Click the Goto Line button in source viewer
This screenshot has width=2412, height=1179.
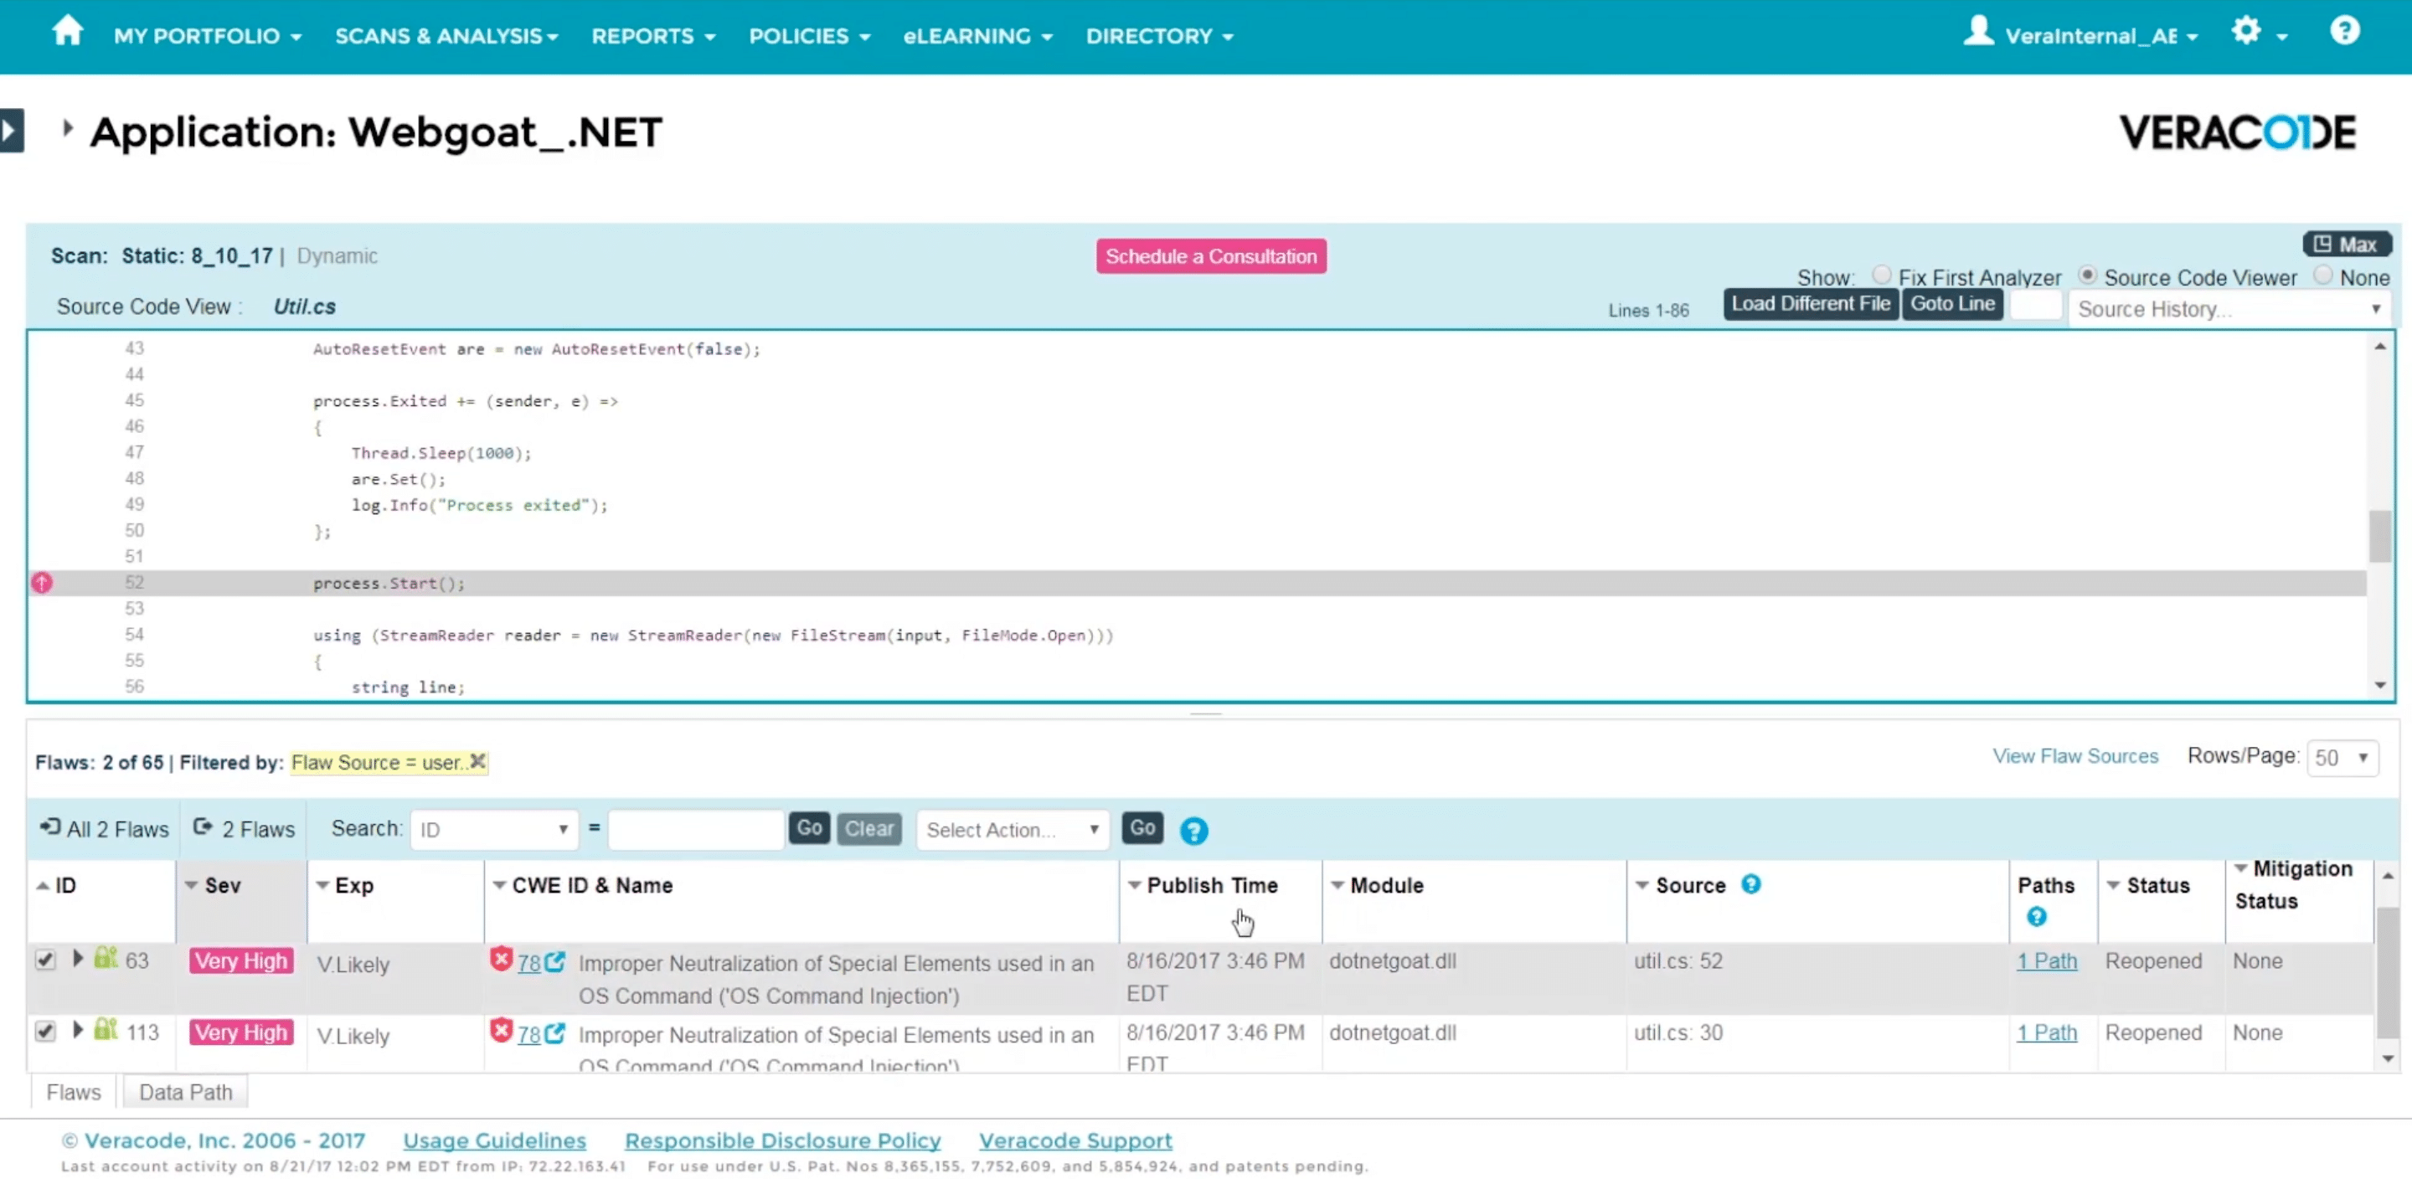(1954, 303)
